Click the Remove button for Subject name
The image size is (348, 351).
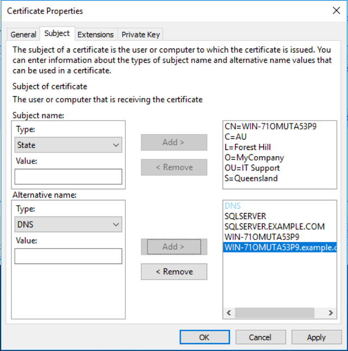174,167
